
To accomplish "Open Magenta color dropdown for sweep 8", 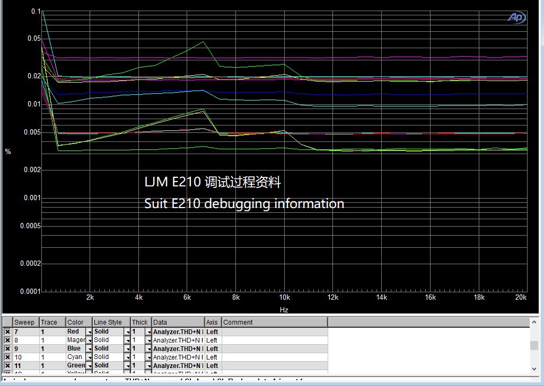I will [x=89, y=340].
